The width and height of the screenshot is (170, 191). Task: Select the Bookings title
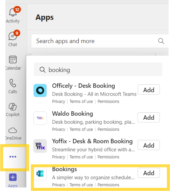64,169
